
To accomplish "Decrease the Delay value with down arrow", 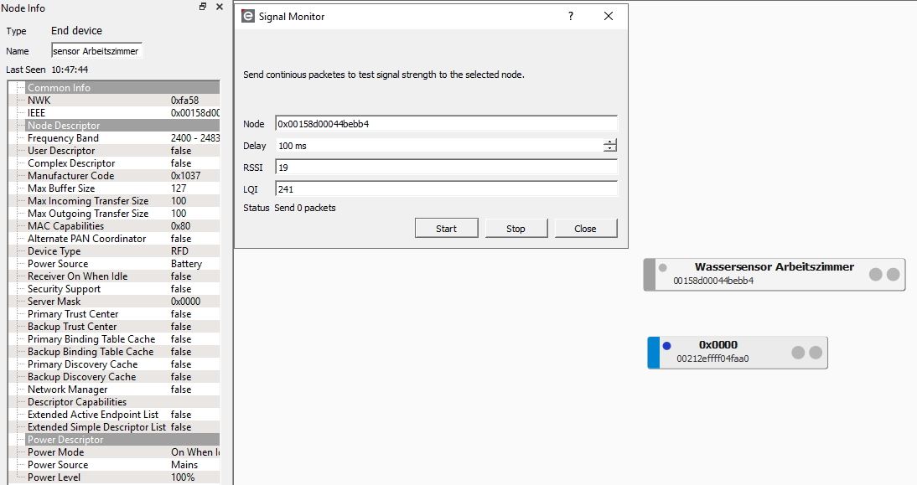I will [609, 149].
